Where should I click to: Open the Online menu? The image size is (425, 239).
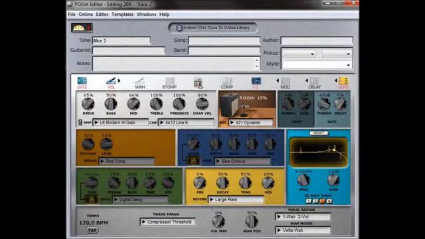[86, 15]
